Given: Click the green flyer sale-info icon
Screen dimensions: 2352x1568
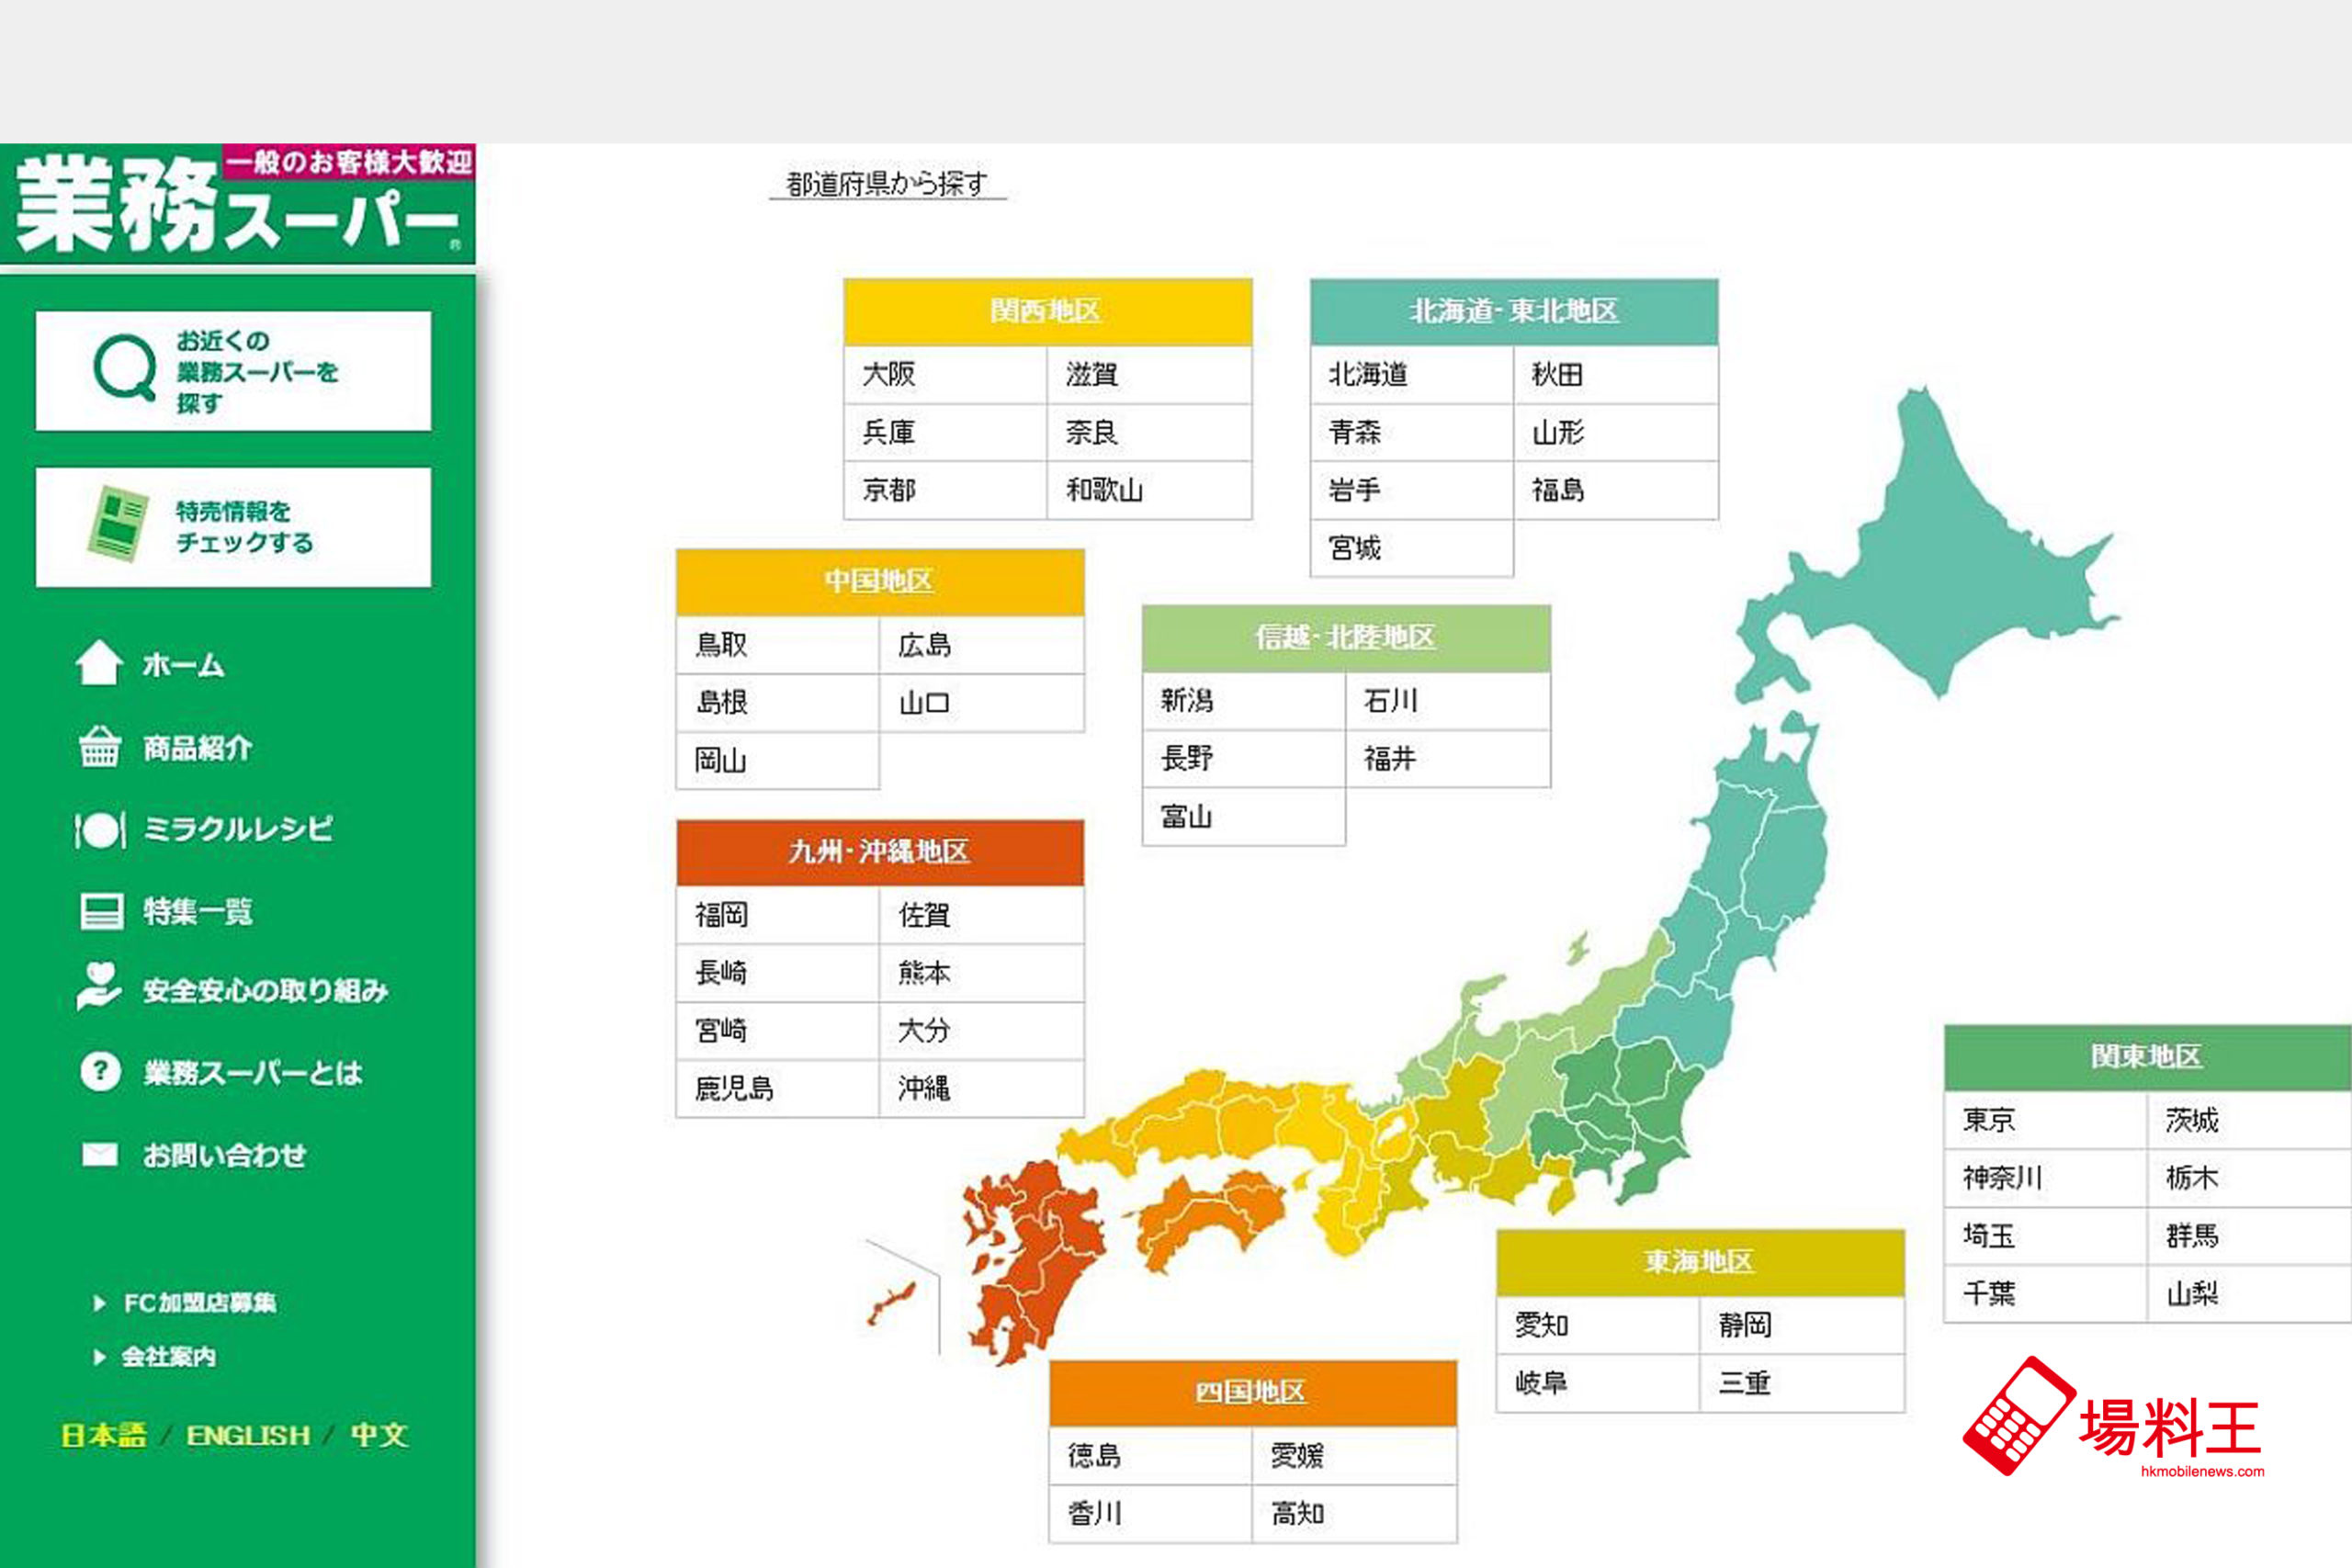Looking at the screenshot, I should coord(117,524).
